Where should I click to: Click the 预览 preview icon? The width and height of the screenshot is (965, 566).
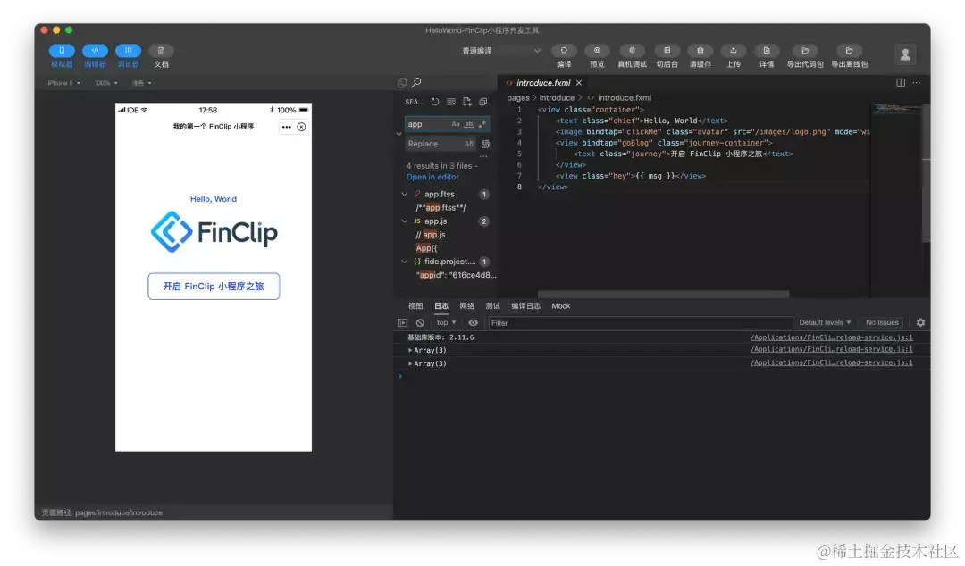(x=597, y=51)
